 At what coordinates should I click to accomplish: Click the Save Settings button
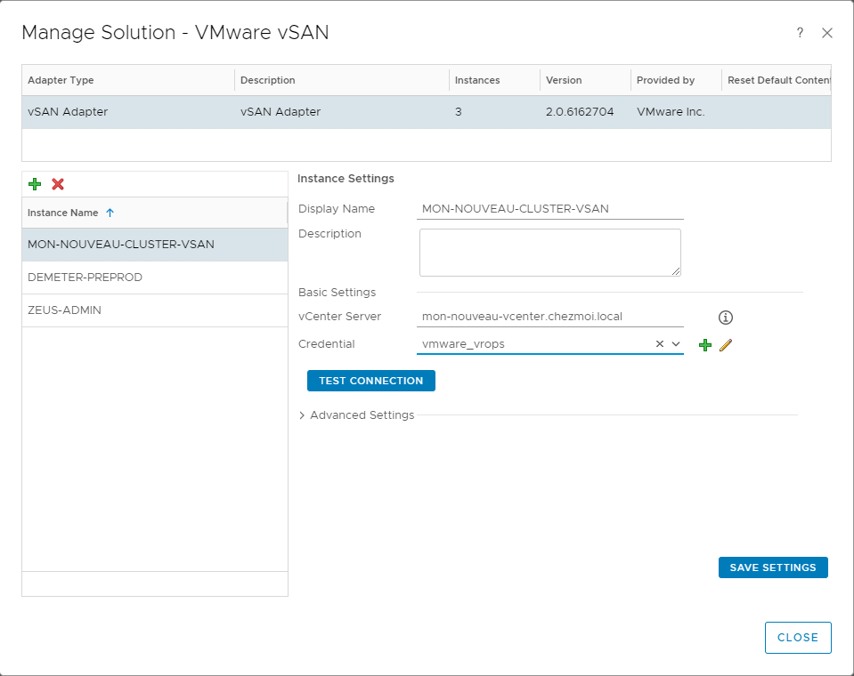point(772,567)
